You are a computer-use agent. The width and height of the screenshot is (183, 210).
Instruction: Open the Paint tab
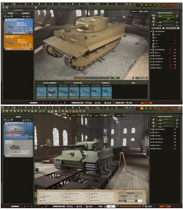133,83
